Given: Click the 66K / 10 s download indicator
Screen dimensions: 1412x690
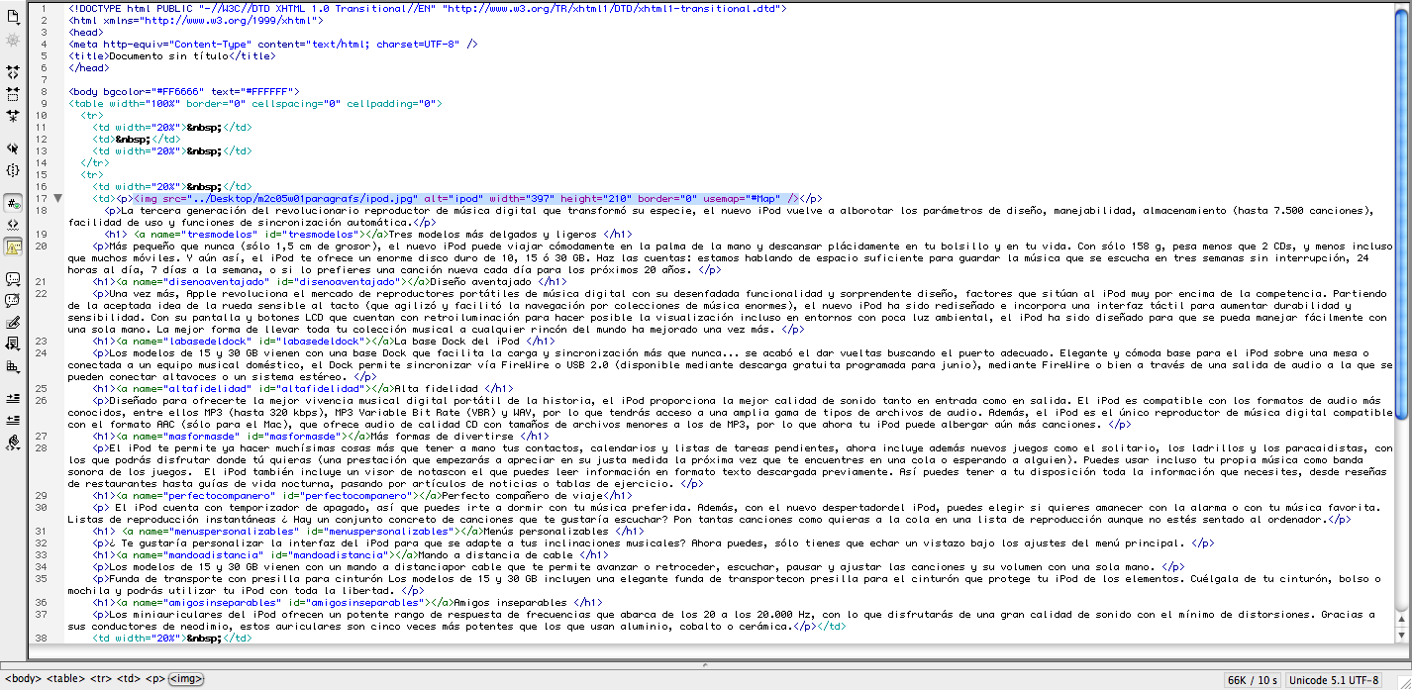Looking at the screenshot, I should click(1255, 680).
